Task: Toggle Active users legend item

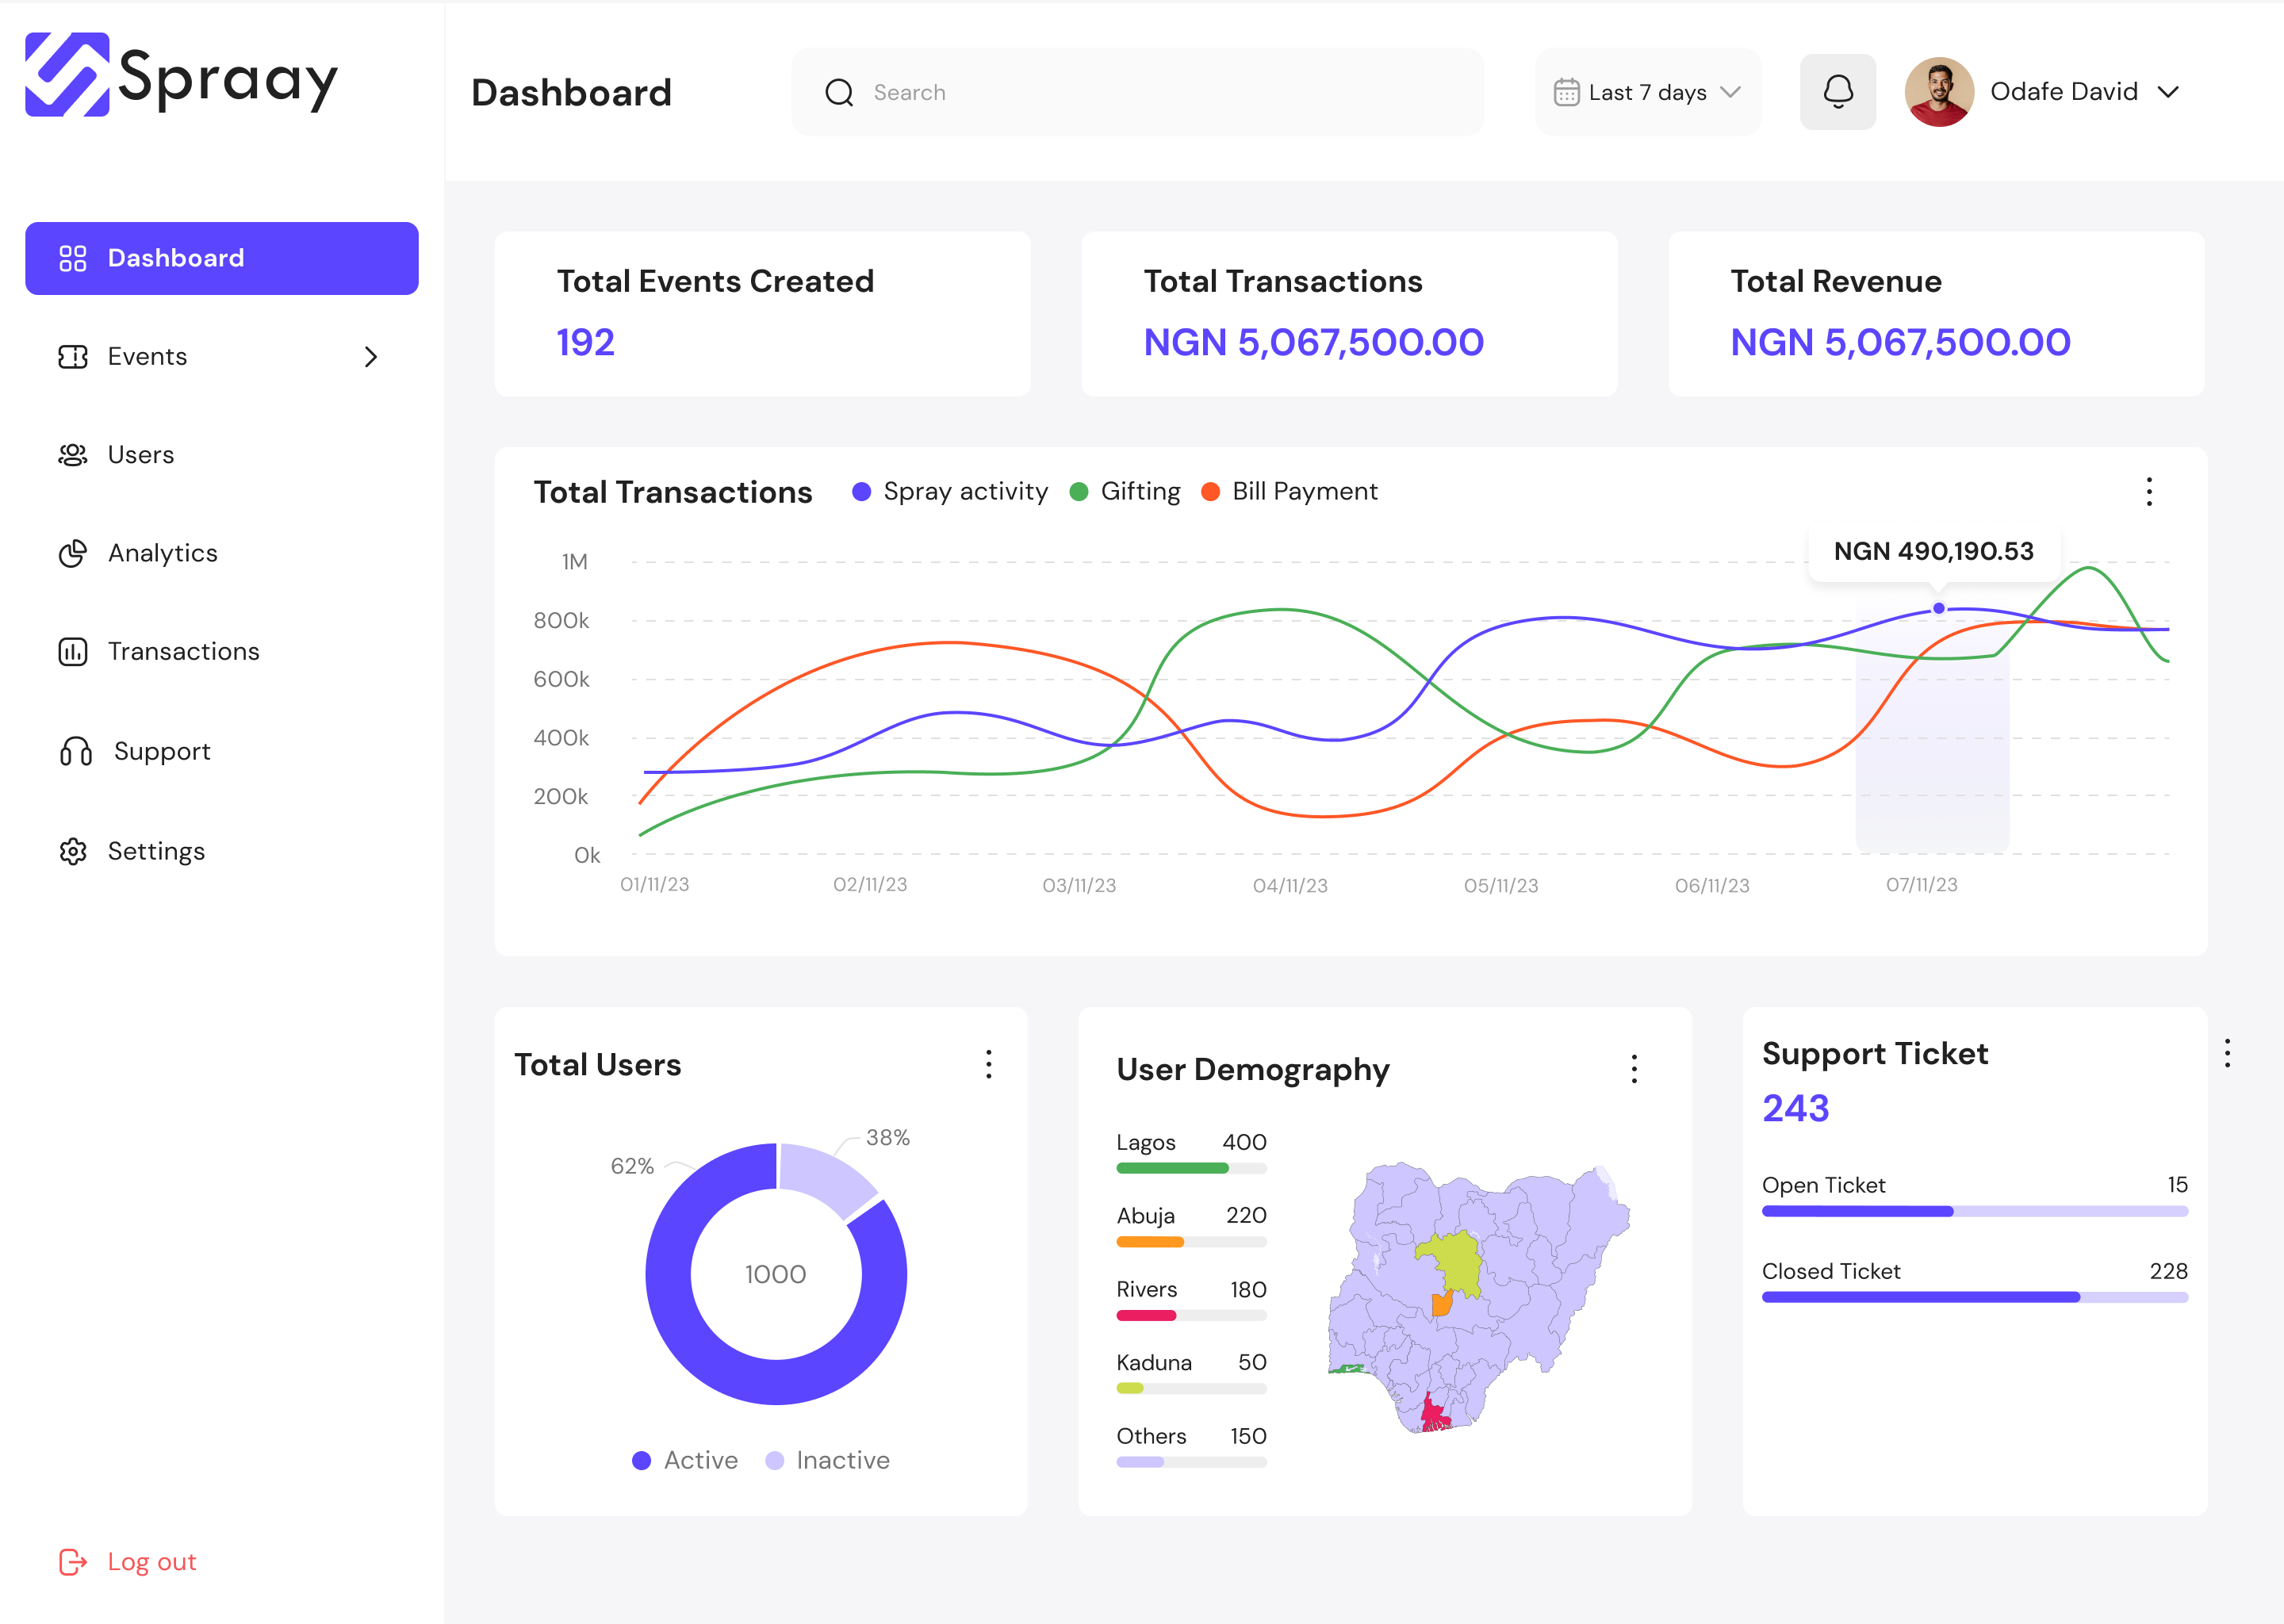Action: (685, 1460)
